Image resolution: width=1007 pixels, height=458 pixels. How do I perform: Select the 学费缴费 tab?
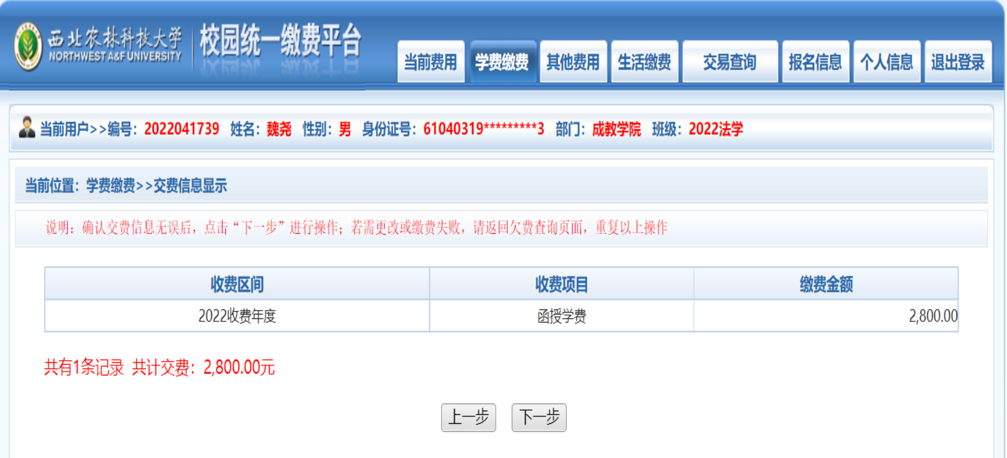tap(502, 62)
